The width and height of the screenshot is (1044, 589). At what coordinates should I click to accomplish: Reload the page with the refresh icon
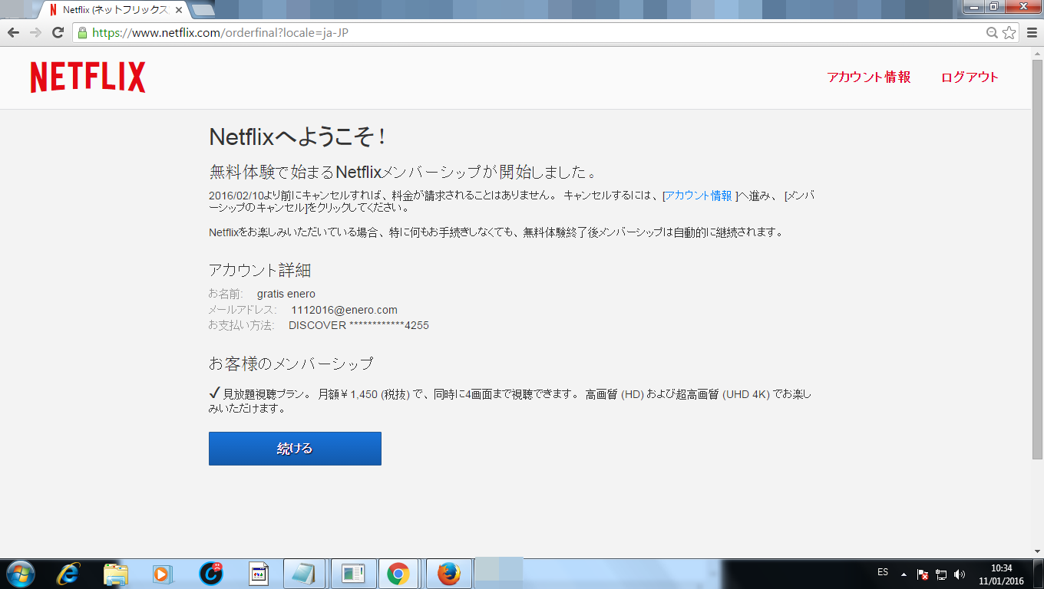(58, 32)
